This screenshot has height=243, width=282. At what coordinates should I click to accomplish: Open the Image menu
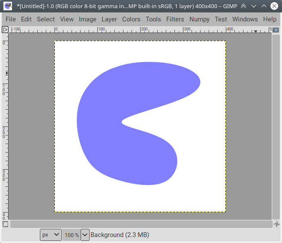click(x=87, y=19)
